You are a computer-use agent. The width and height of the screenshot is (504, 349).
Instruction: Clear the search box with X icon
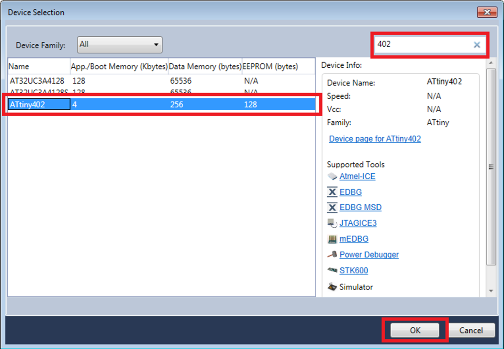477,45
